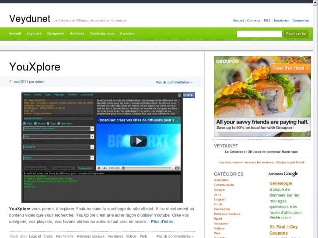The image size is (318, 238).
Task: Mute the video with the speaker icon
Action: point(105,168)
